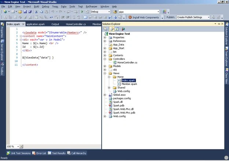
Task: Switch to the Output tab
Action: [55, 24]
